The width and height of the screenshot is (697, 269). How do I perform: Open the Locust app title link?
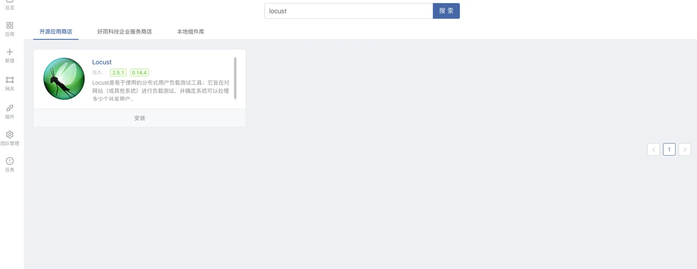[102, 62]
